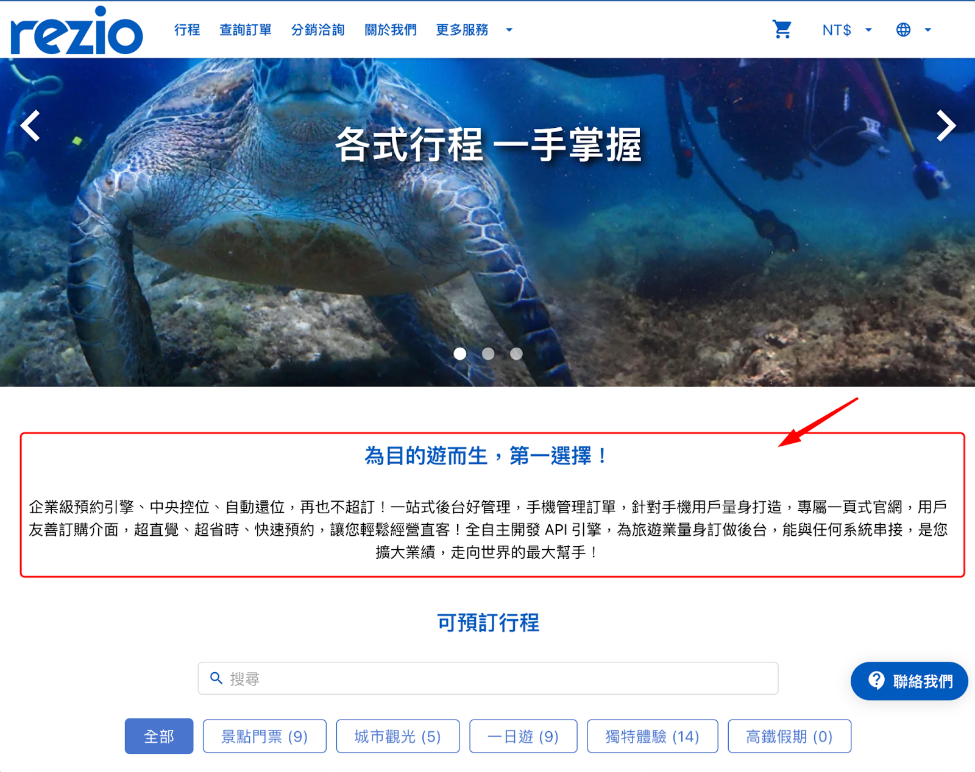This screenshot has width=975, height=772.
Task: Select the third carousel dot
Action: (x=516, y=354)
